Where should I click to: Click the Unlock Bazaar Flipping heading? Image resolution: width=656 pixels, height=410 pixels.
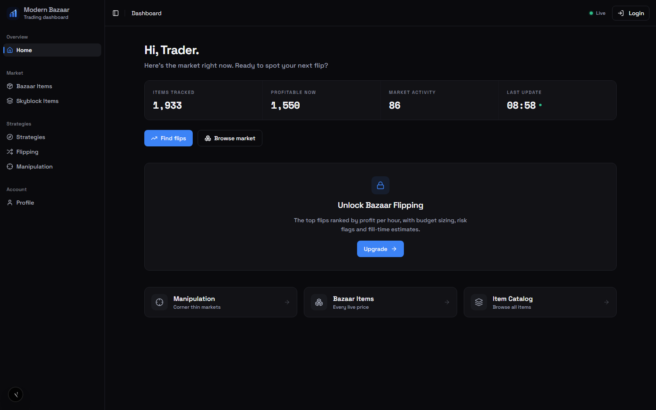[380, 205]
